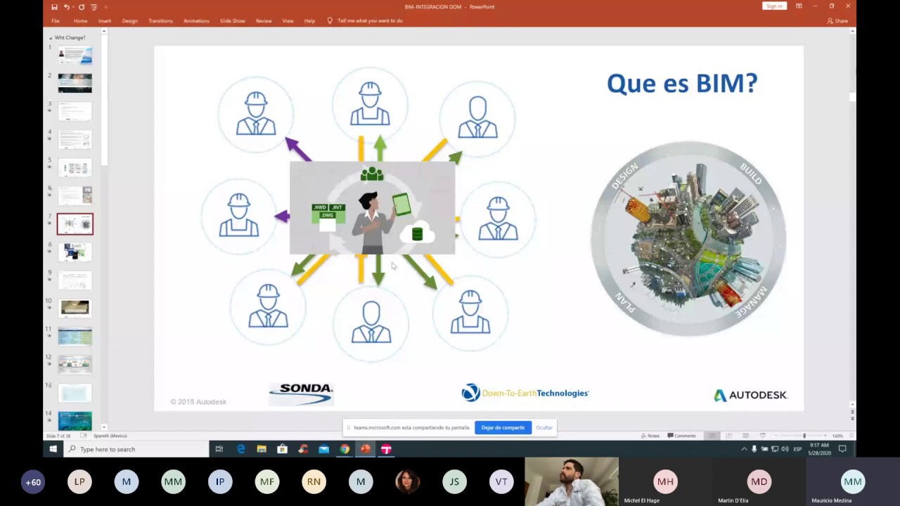Click the +60 participants overflow avatar

pos(33,482)
